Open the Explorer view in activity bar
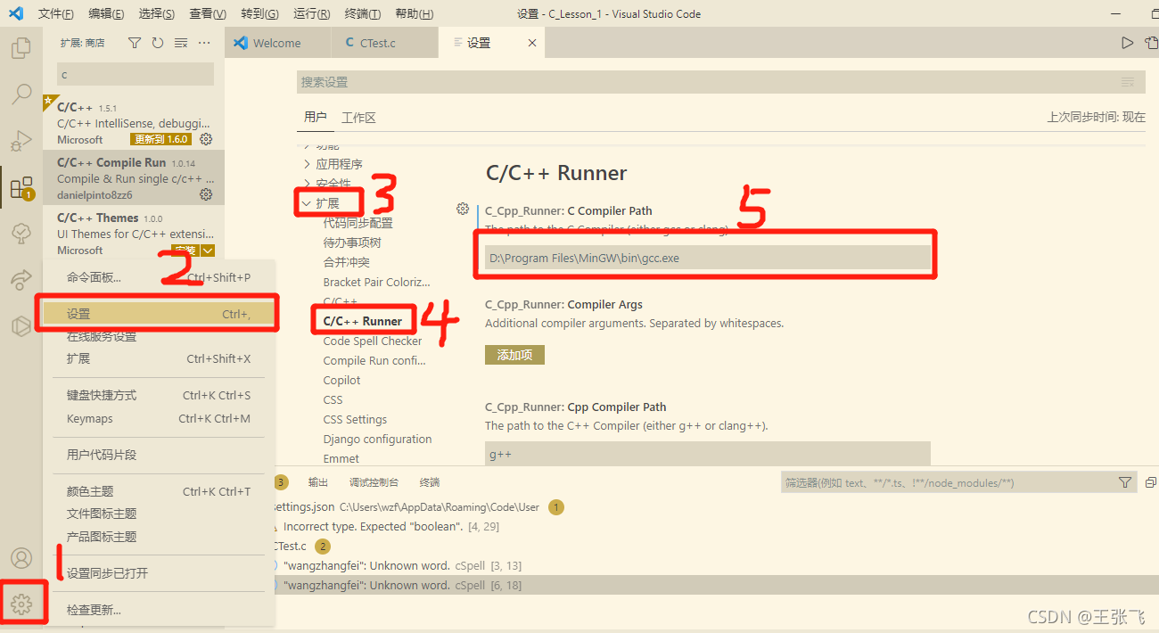The image size is (1159, 633). (x=21, y=47)
